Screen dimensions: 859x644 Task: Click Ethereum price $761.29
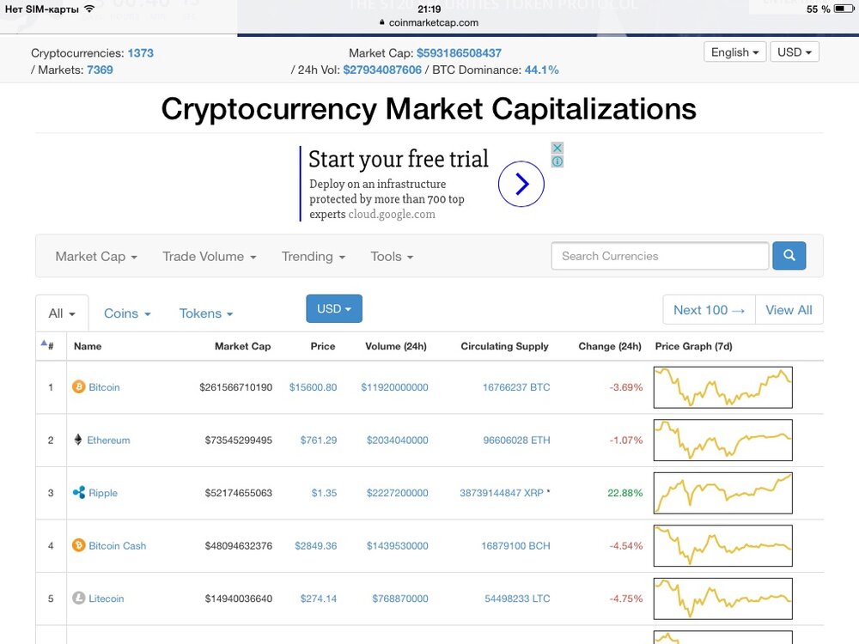coord(319,440)
